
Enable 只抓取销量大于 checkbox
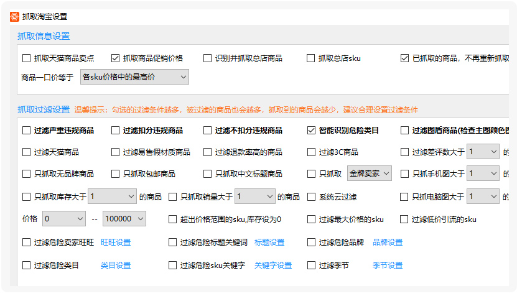point(172,197)
